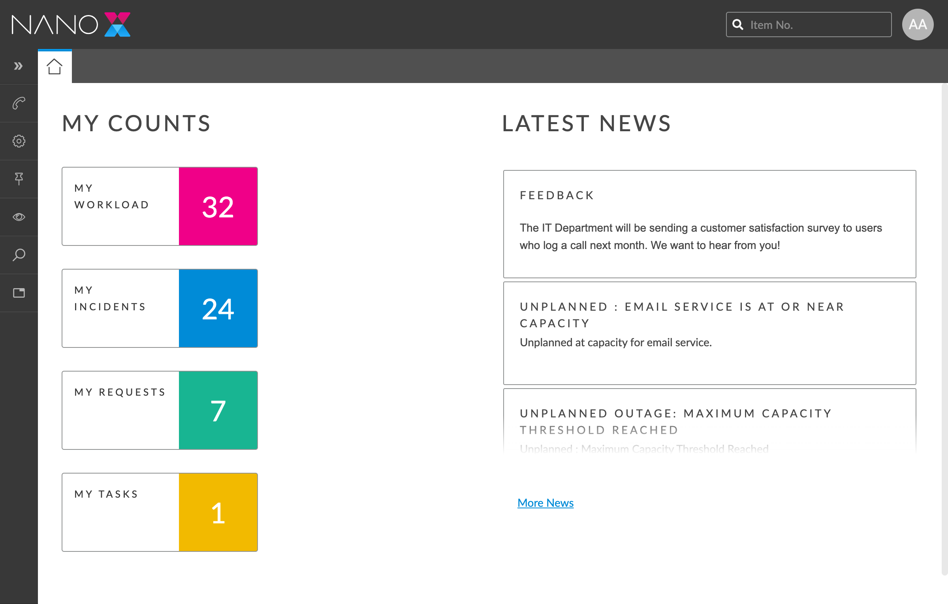Click the eye watch icon in sidebar

click(x=19, y=217)
